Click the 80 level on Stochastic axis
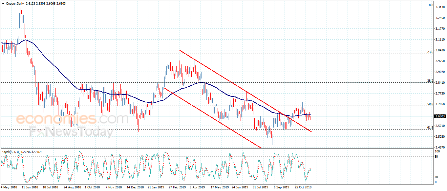The height and width of the screenshot is (191, 447). point(436,157)
